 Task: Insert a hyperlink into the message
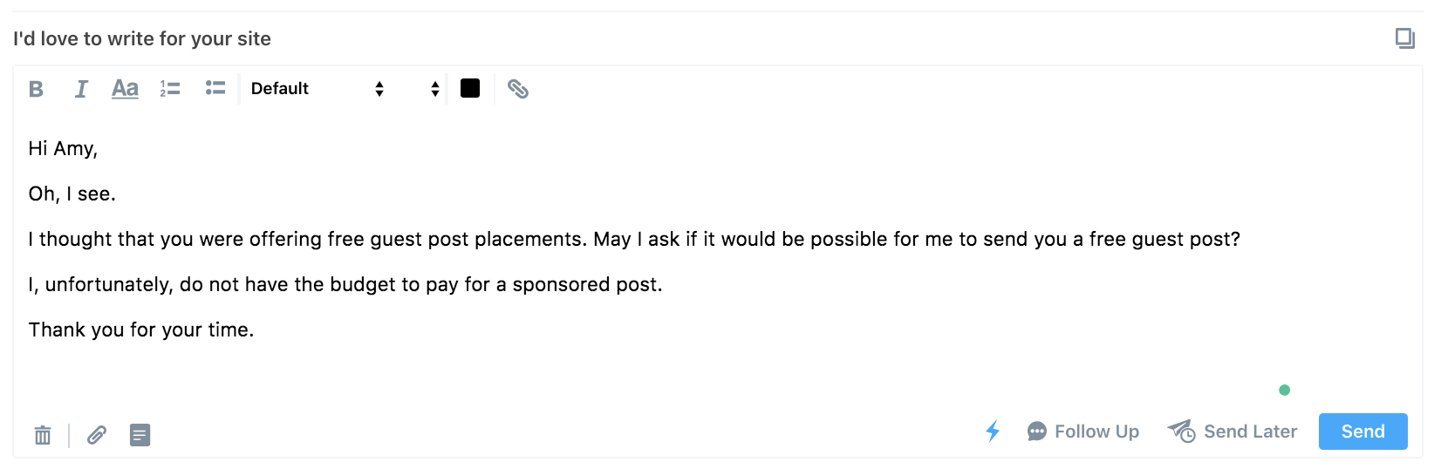(518, 89)
